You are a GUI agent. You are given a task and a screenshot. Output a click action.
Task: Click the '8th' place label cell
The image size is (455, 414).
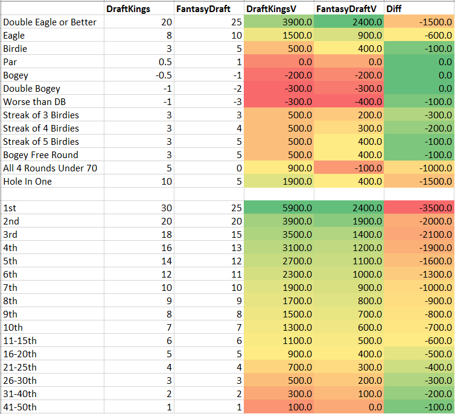[x=52, y=301]
